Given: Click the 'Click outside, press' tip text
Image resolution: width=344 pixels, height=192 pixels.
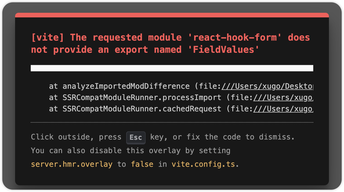Looking at the screenshot, I should click(76, 137).
